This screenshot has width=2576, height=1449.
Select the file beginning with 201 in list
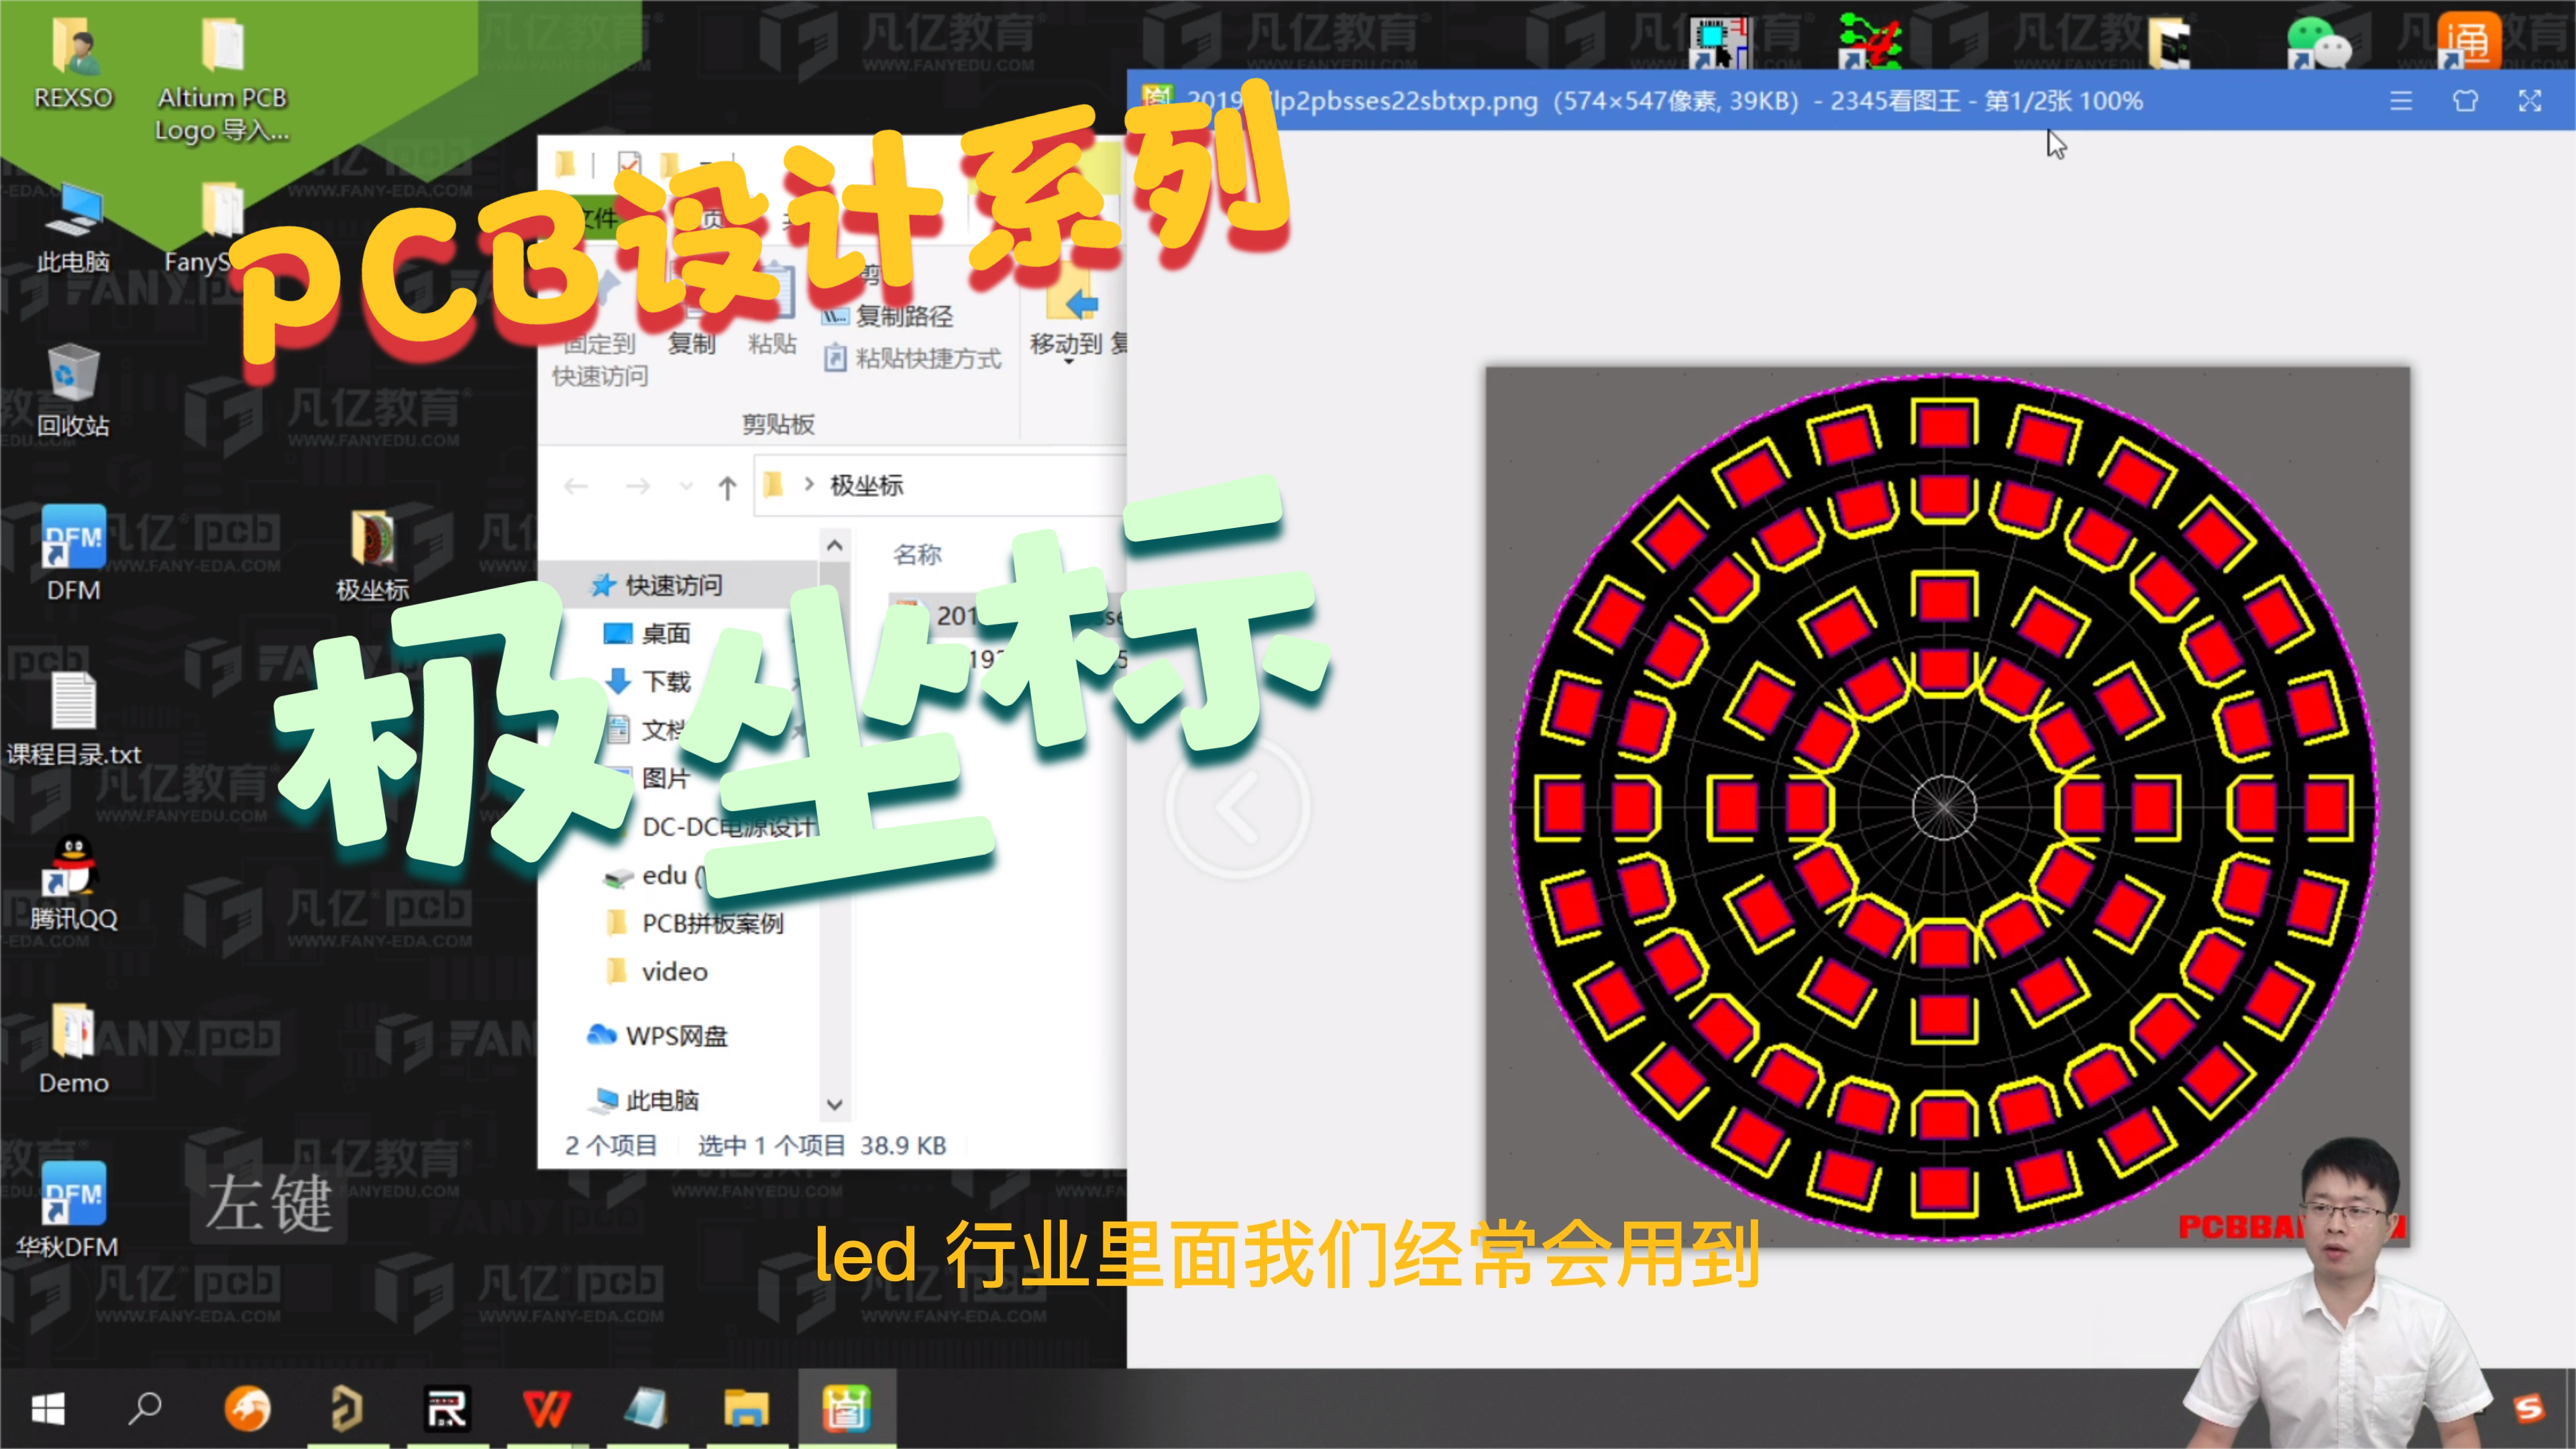pyautogui.click(x=1008, y=615)
